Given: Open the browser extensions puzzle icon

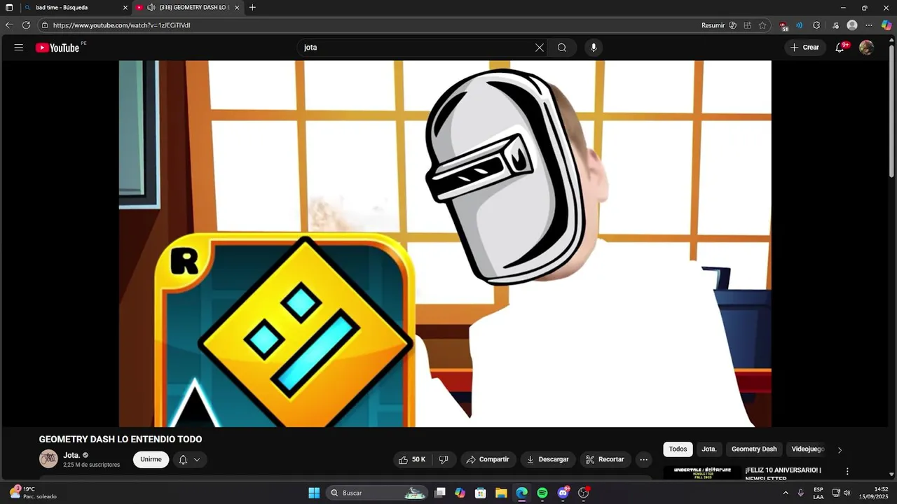Looking at the screenshot, I should tap(816, 25).
